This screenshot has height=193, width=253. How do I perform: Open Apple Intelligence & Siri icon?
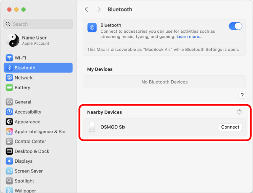tap(9, 132)
